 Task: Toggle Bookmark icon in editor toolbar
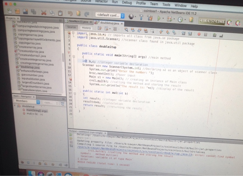(174, 32)
